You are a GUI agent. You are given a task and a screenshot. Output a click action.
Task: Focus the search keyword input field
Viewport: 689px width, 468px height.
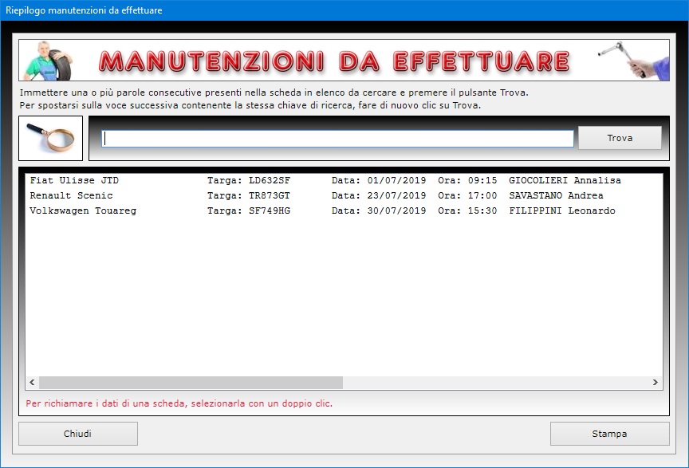pyautogui.click(x=337, y=139)
